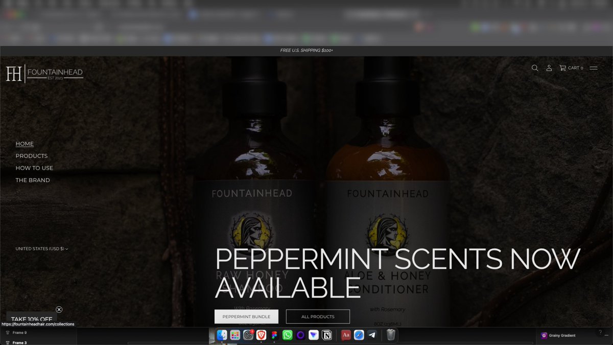Screen dimensions: 613x345
Task: Open Finder in the dock
Action: point(222,335)
